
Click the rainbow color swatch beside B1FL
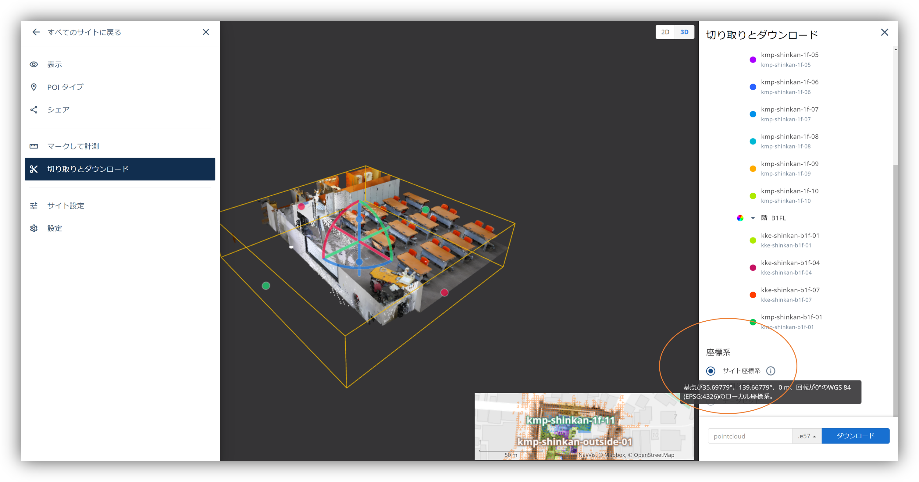click(x=740, y=218)
